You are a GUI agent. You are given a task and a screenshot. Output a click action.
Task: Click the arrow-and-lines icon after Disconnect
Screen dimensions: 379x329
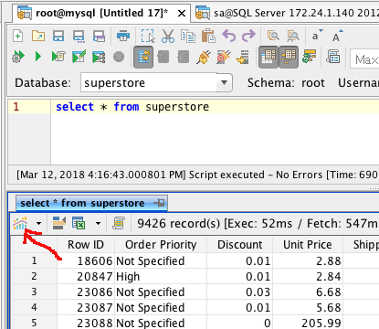pyautogui.click(x=243, y=57)
